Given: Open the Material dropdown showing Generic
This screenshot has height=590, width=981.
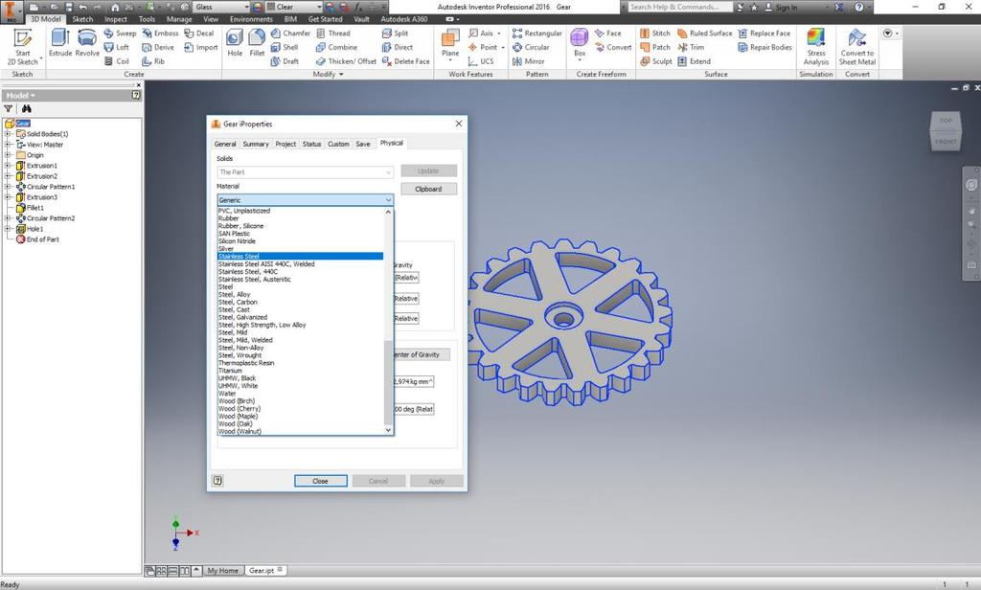Looking at the screenshot, I should click(306, 200).
